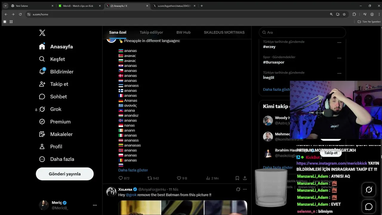Open more options for İnegöl trend
The height and width of the screenshot is (215, 382).
[x=339, y=73]
